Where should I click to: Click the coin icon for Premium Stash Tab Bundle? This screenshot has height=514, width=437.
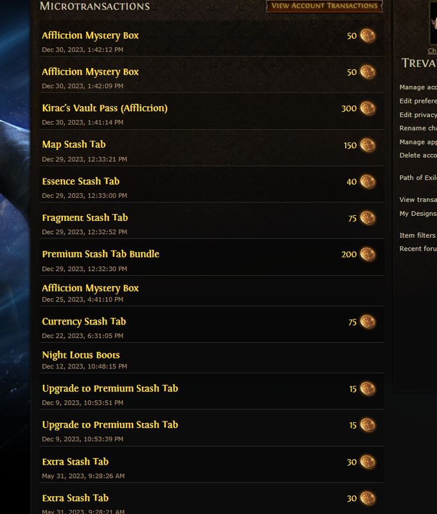click(x=368, y=254)
